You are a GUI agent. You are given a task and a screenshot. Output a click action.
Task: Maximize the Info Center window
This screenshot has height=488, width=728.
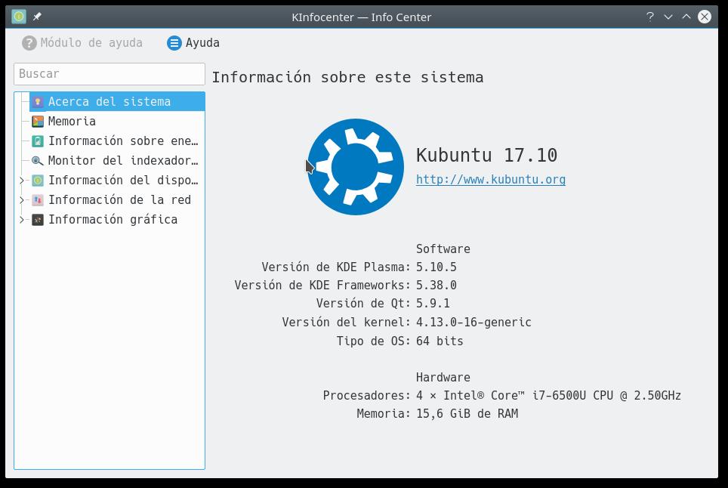click(x=686, y=17)
